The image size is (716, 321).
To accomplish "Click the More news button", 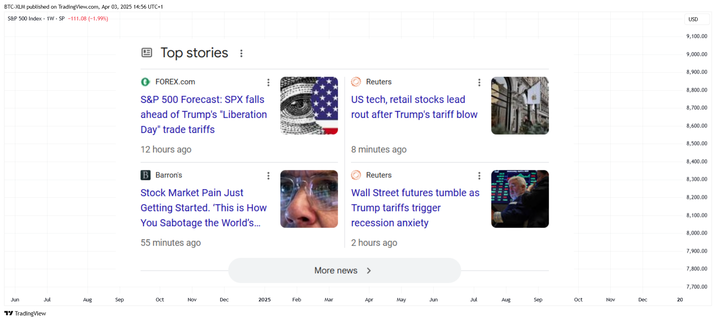I will pyautogui.click(x=345, y=270).
